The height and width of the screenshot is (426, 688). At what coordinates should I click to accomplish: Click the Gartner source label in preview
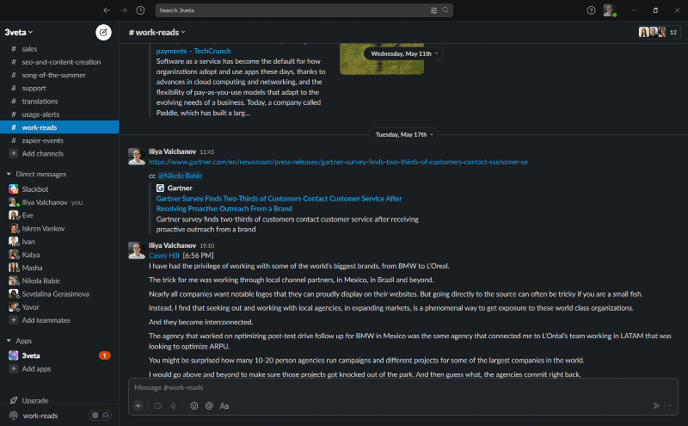180,188
